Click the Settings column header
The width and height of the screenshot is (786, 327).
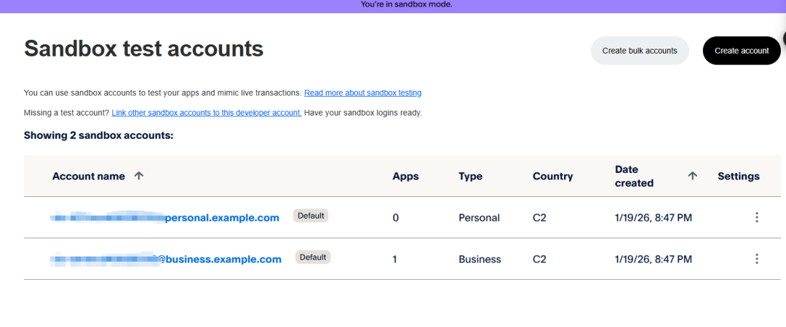[738, 176]
